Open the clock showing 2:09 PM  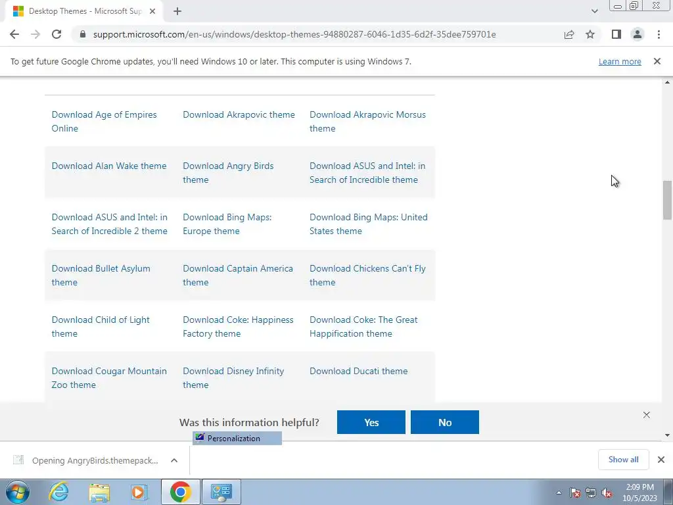click(639, 493)
